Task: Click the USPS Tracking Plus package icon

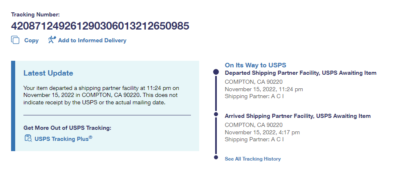Action: pos(28,138)
